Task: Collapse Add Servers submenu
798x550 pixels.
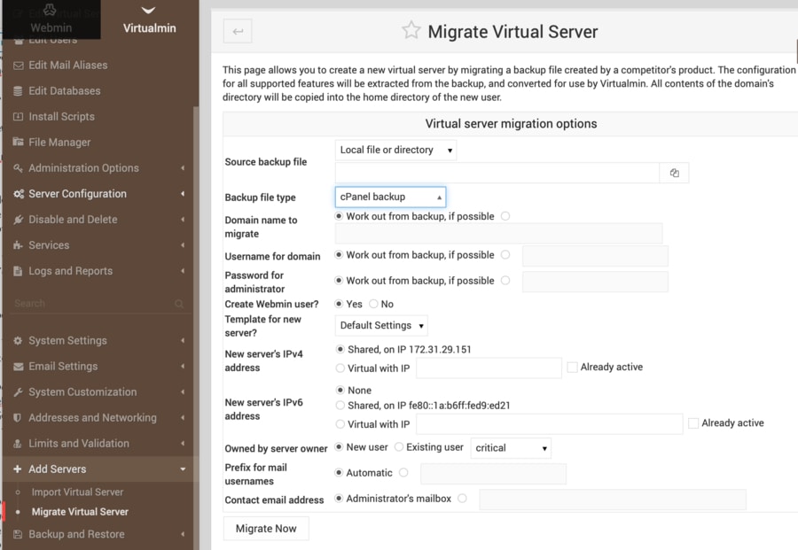Action: pyautogui.click(x=183, y=469)
